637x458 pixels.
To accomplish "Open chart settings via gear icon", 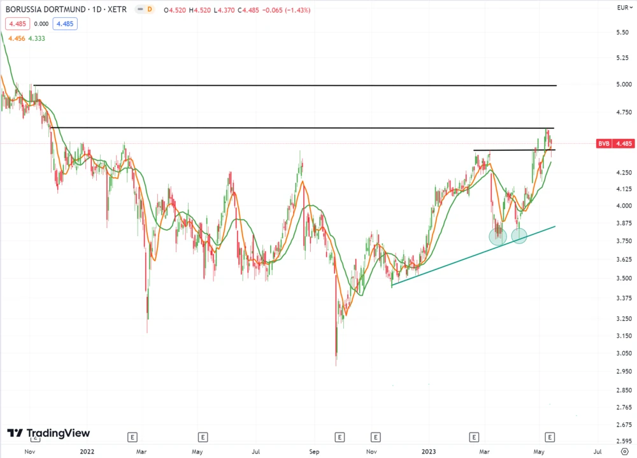I will [x=624, y=451].
